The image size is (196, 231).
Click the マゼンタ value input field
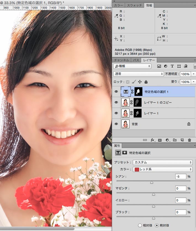coord(181,188)
